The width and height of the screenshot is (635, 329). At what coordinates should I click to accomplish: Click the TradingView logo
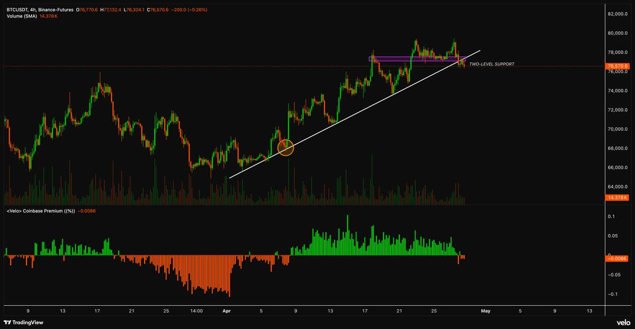coord(23,323)
